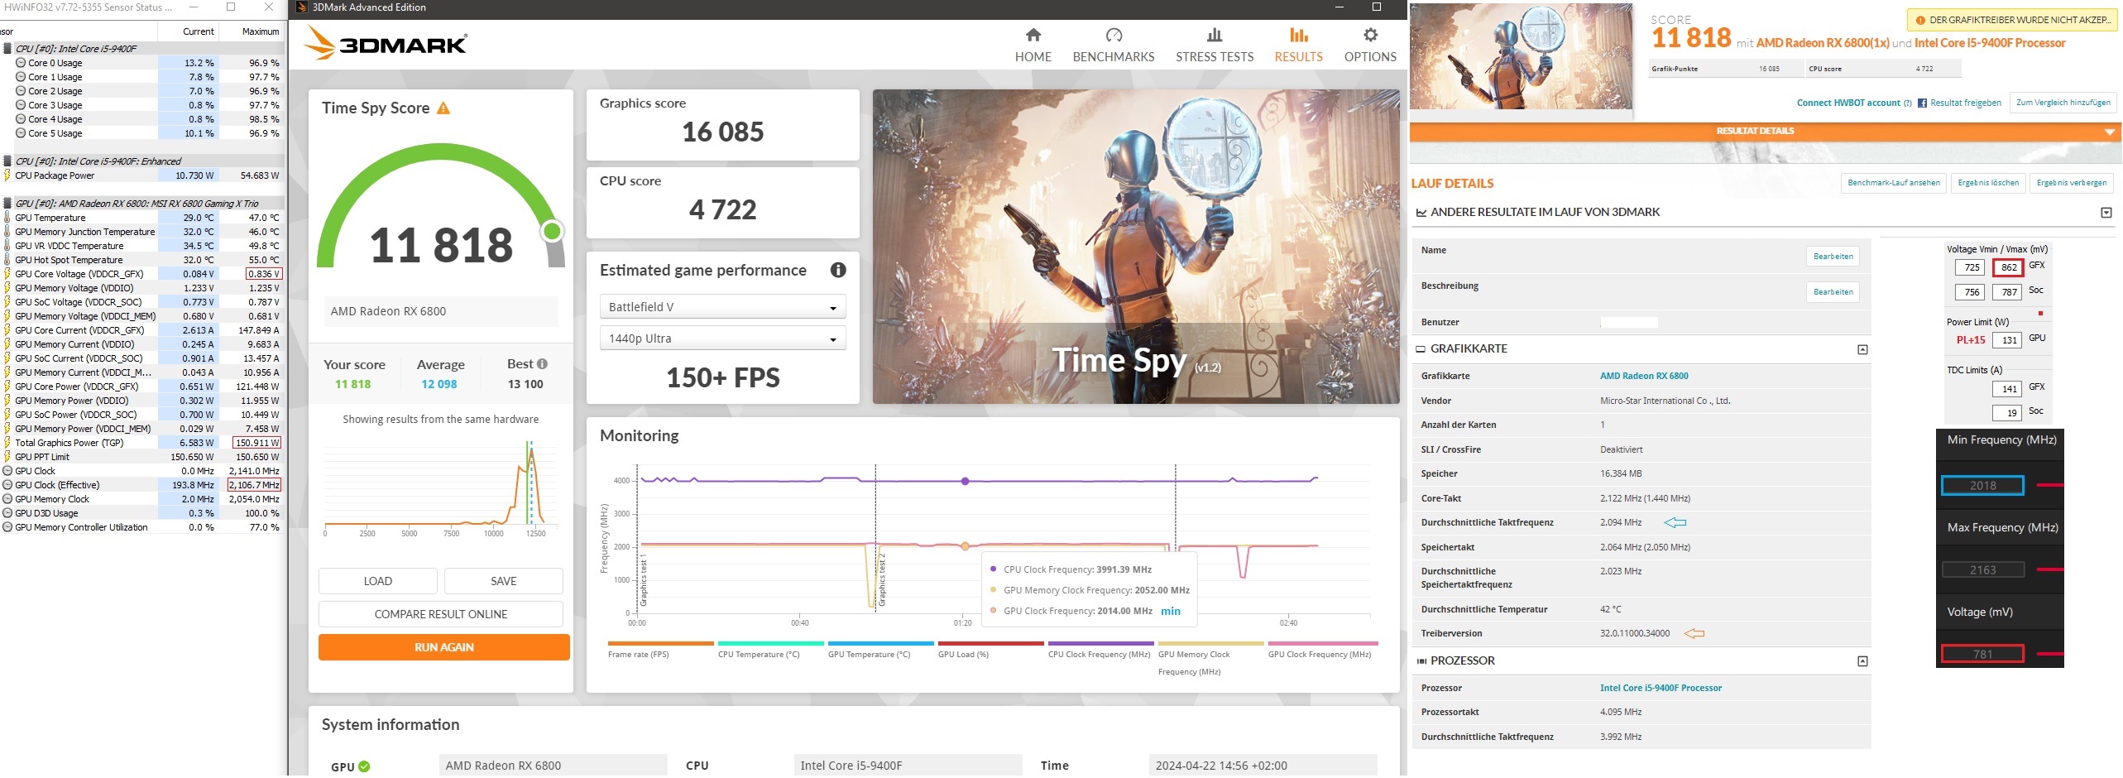
Task: Click the GFX Vmax 862 voltage field
Action: coord(2009,267)
